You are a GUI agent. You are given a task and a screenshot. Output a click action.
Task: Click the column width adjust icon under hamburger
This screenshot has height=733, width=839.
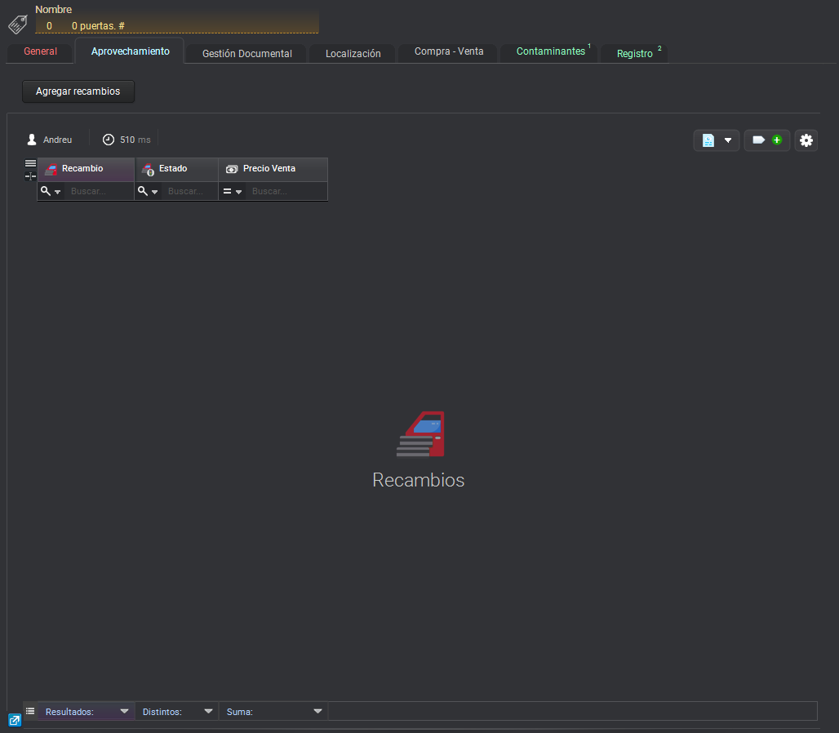tap(30, 176)
